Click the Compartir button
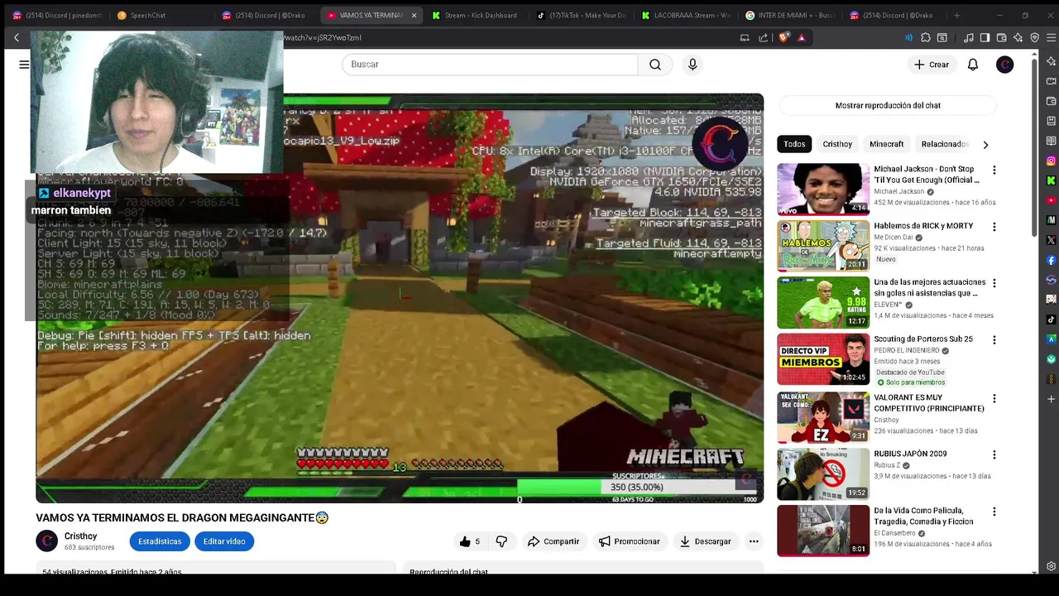1059x596 pixels. click(x=553, y=541)
